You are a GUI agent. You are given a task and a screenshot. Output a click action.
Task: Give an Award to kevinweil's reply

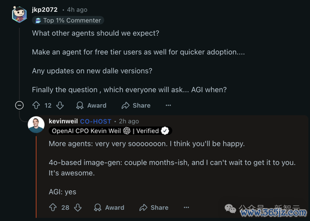(x=109, y=207)
